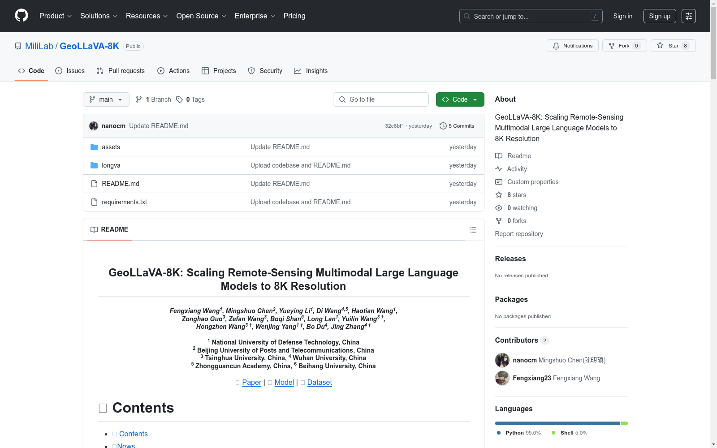This screenshot has height=448, width=717.
Task: Click the nanocm contributor avatar
Action: click(x=502, y=360)
